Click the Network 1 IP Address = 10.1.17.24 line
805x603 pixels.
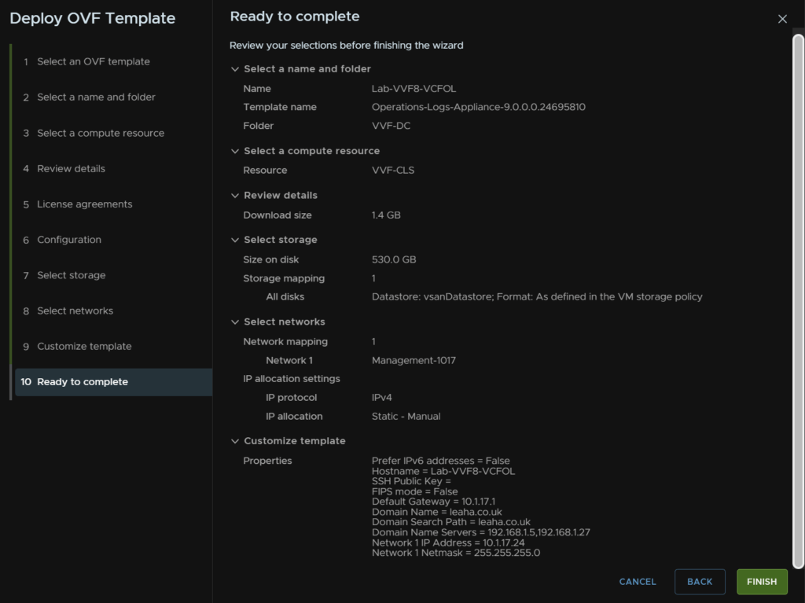coord(448,543)
